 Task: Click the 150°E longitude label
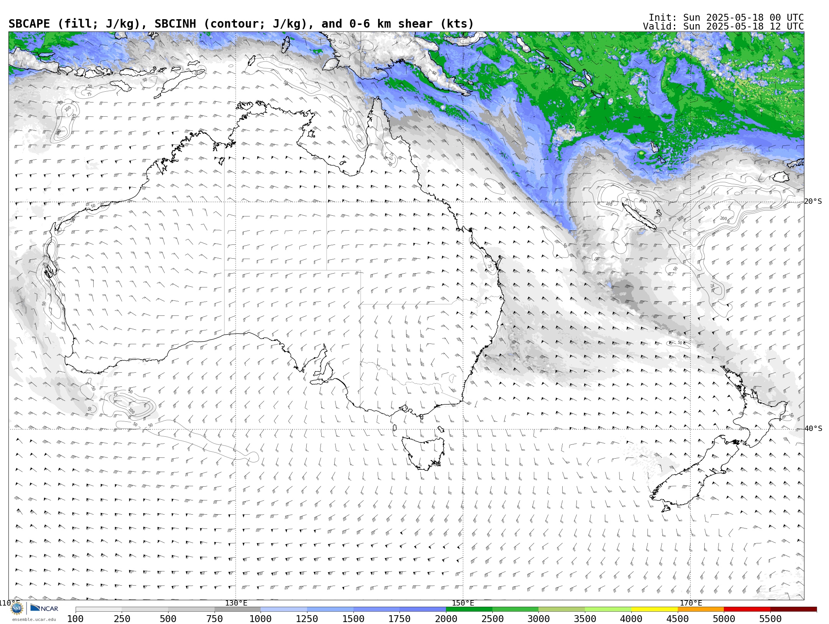point(463,603)
